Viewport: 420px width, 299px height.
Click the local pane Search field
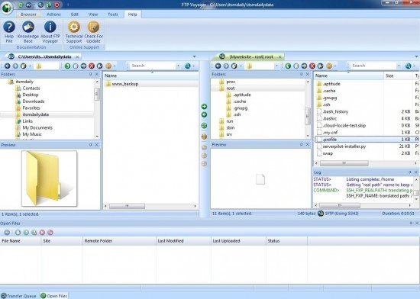(153, 66)
